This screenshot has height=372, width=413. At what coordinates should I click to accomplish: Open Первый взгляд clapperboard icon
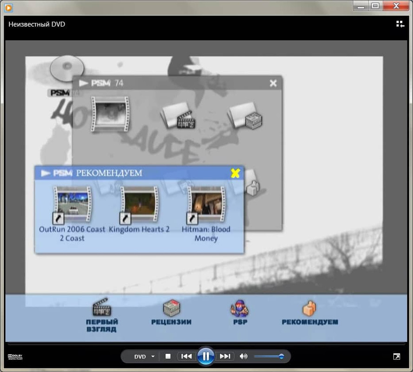(x=102, y=307)
